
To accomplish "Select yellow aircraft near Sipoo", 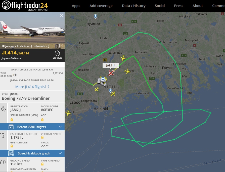I will coord(127,71).
